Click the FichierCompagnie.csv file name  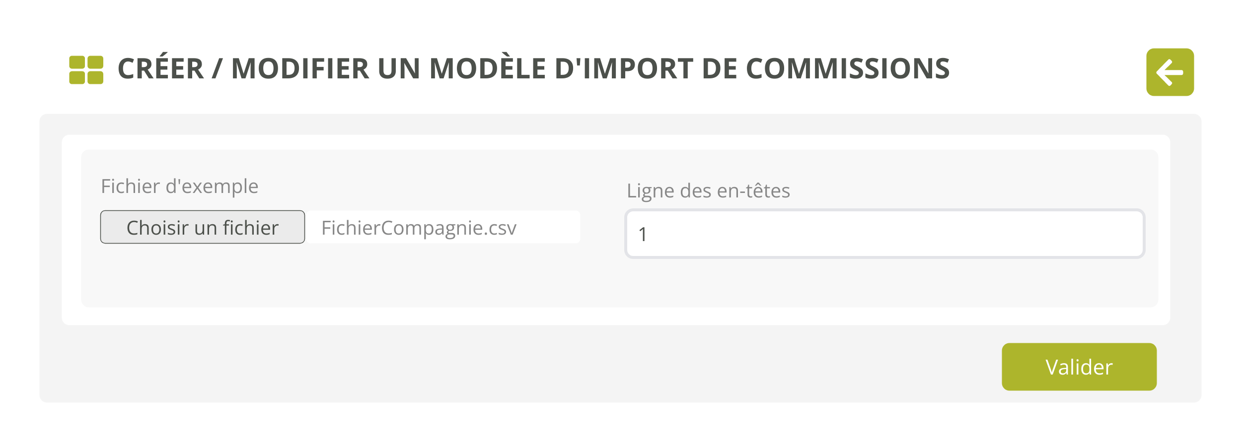419,228
